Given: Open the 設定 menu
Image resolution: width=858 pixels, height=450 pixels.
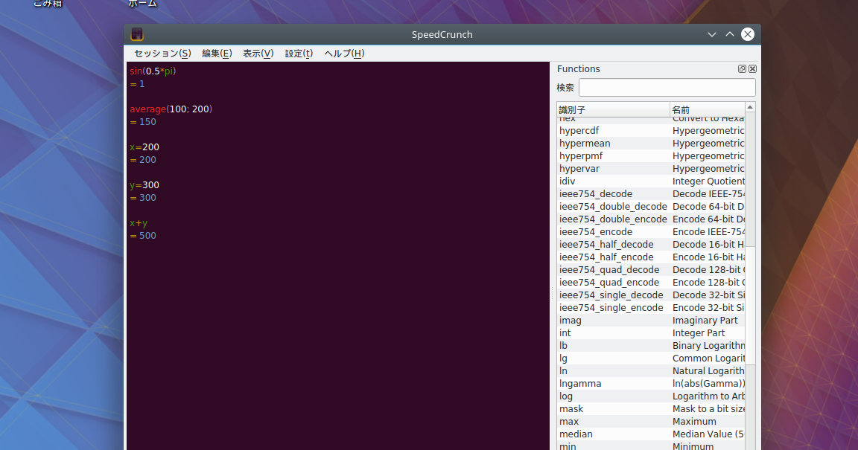Looking at the screenshot, I should click(298, 53).
